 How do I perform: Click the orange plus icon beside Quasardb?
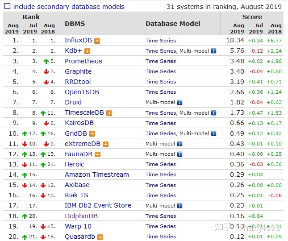(x=100, y=237)
